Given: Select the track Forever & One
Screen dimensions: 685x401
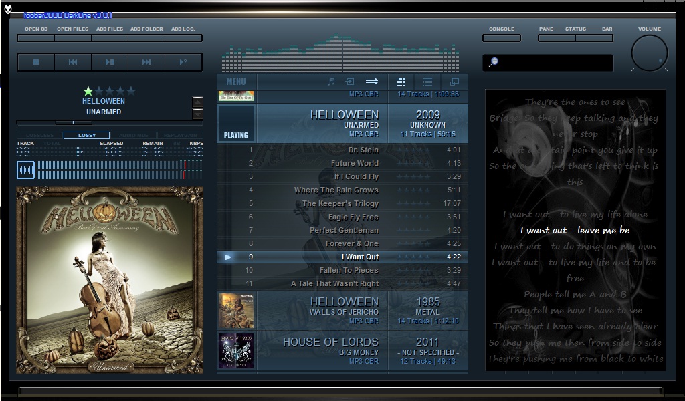Looking at the screenshot, I should [x=342, y=243].
